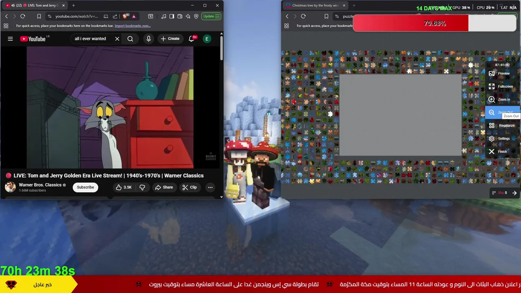Share the Tom and Jerry live stream

click(164, 187)
